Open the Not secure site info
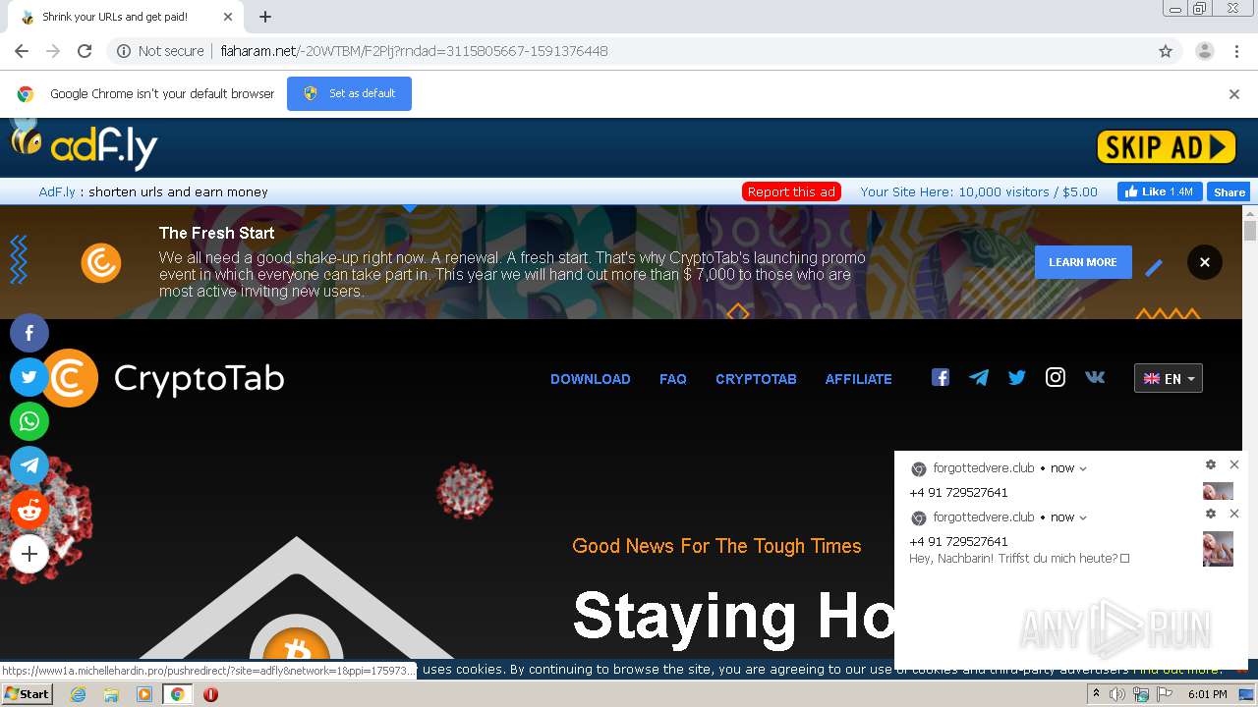Viewport: 1258px width, 707px height. click(160, 51)
